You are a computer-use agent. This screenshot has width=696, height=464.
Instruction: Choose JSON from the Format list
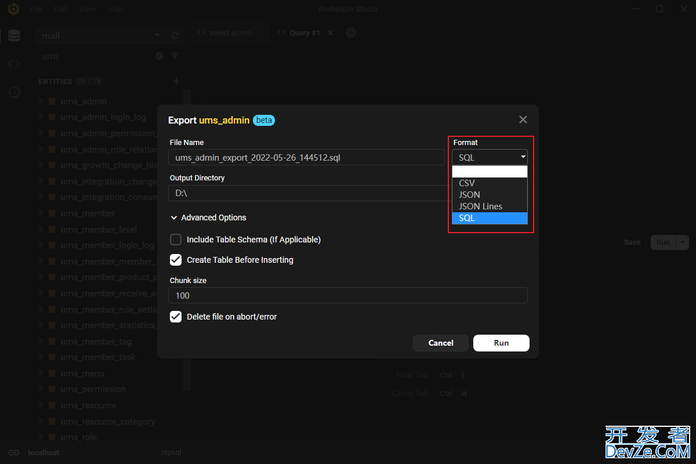(x=490, y=195)
